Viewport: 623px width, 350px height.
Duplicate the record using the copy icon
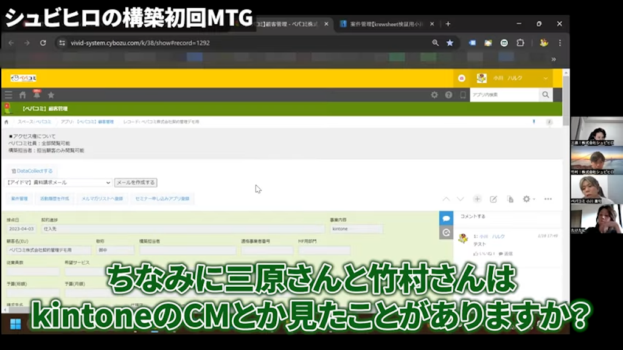coord(510,199)
